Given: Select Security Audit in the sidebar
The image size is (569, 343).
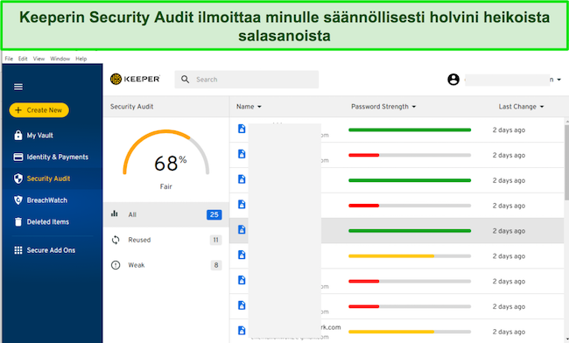Looking at the screenshot, I should tap(48, 178).
